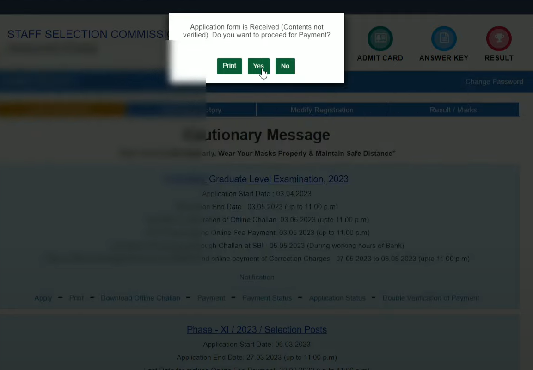
Task: Click the Notification link
Action: click(257, 277)
